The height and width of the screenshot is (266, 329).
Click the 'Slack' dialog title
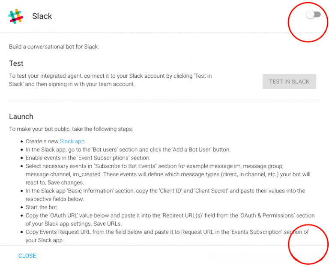click(42, 16)
